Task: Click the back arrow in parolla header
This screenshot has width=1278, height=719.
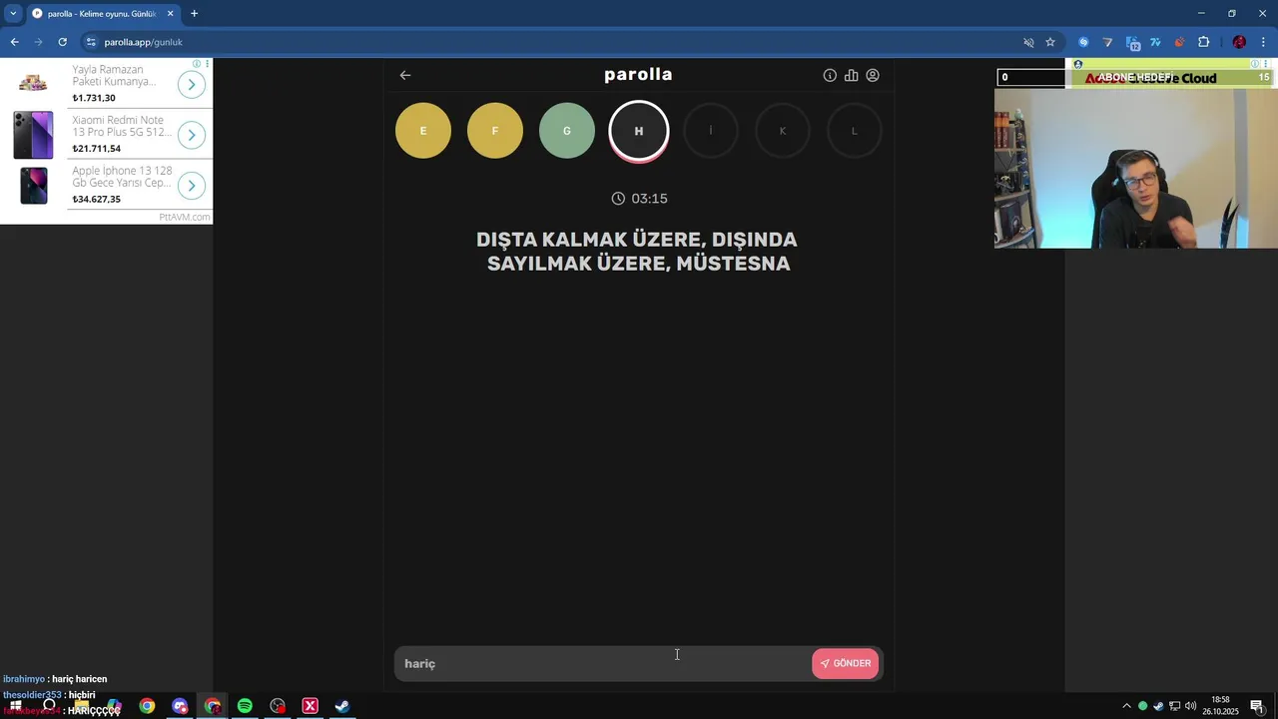Action: 405,75
